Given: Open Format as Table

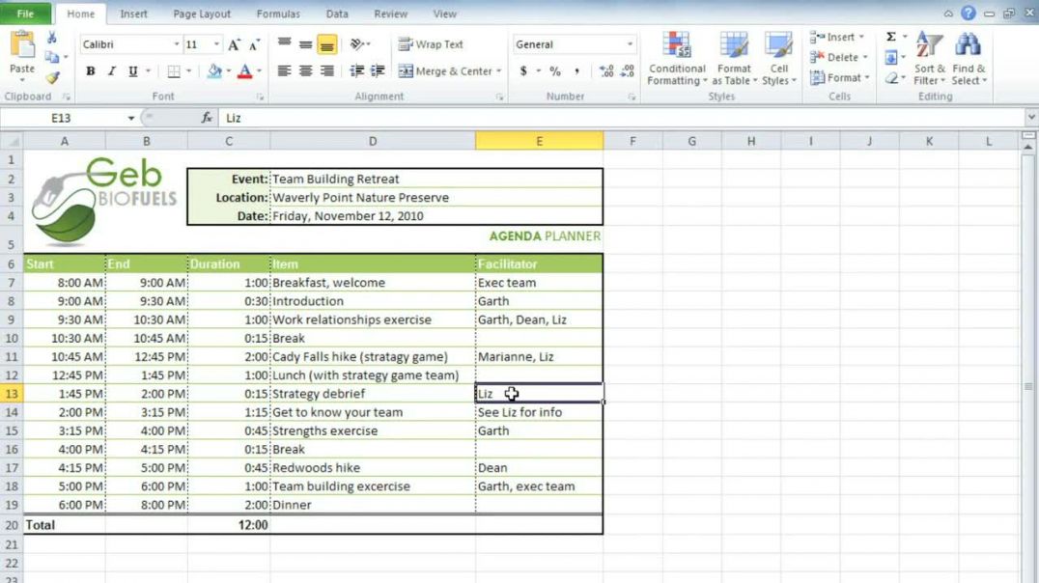Looking at the screenshot, I should pyautogui.click(x=734, y=58).
